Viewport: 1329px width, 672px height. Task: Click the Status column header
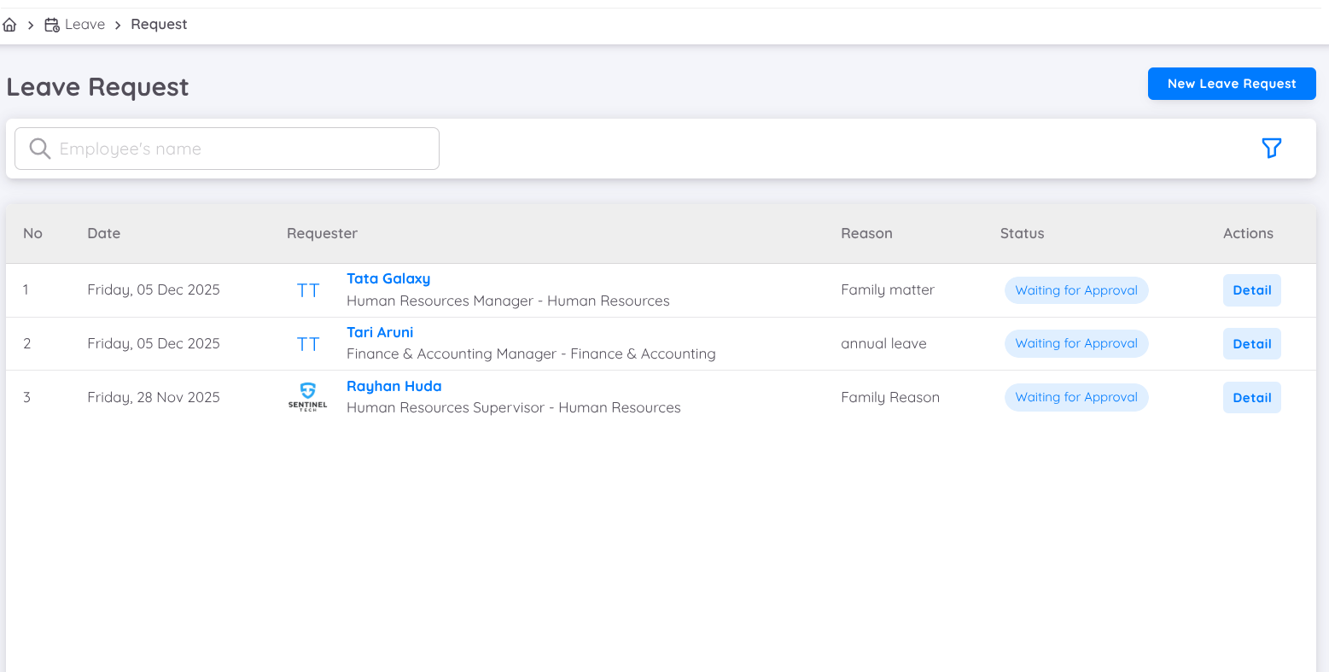1022,232
